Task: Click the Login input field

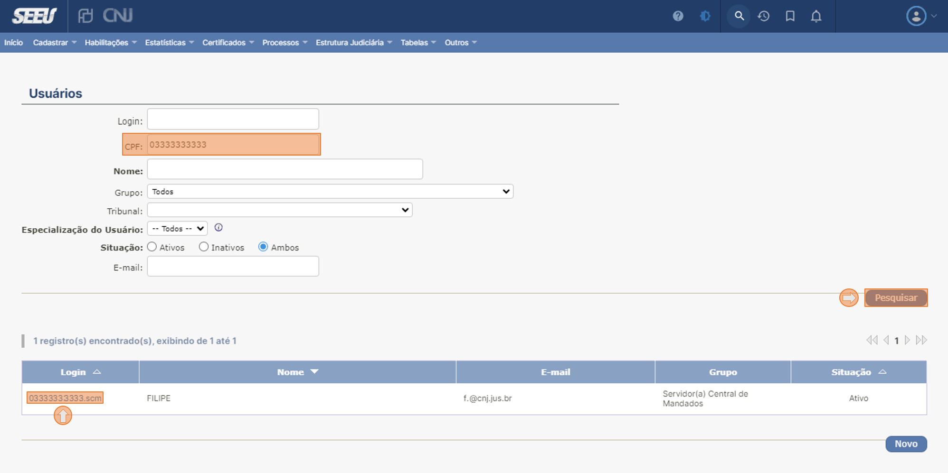Action: pyautogui.click(x=233, y=119)
